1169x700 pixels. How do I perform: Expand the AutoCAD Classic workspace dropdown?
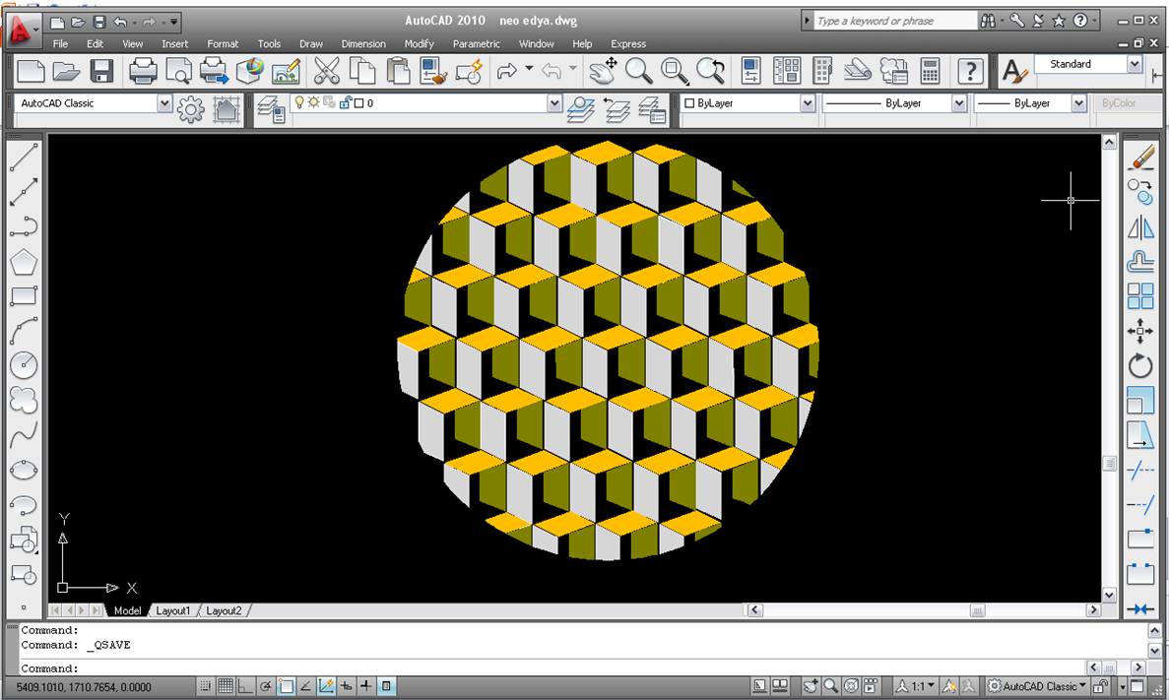tap(164, 102)
